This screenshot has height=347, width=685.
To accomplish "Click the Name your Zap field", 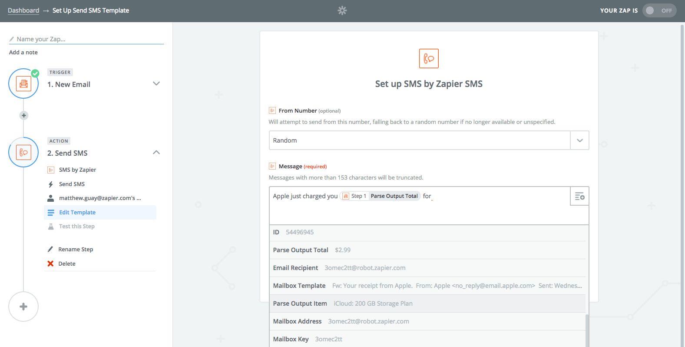I will 87,39.
